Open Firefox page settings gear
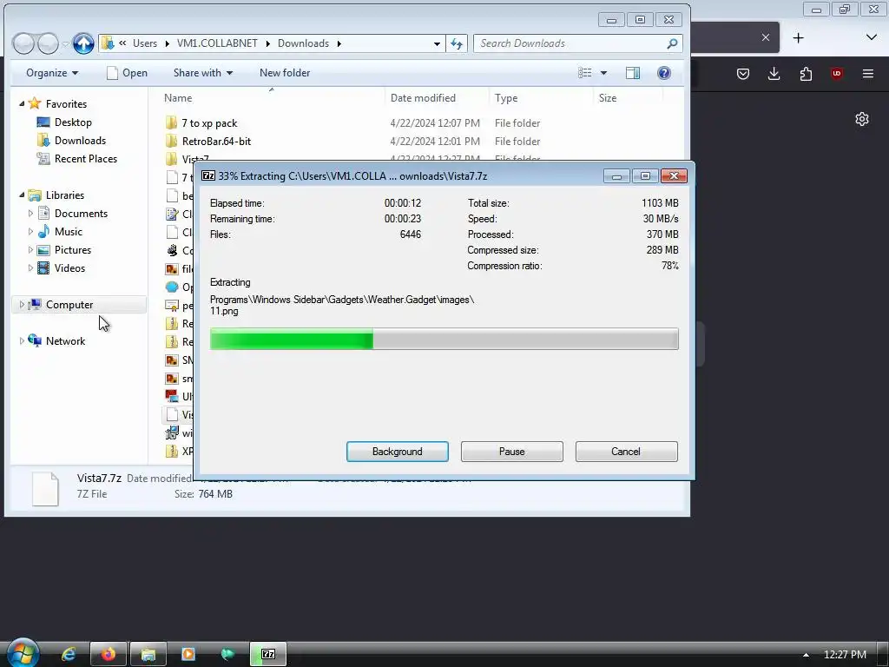Screen dimensions: 889x667 pos(862,119)
